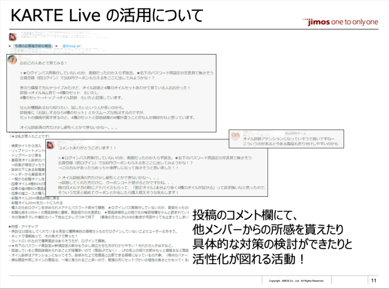389x289 pixels.
Task: Click the line starting 'セットの価格が高すぎるのと'
Action: (107, 117)
